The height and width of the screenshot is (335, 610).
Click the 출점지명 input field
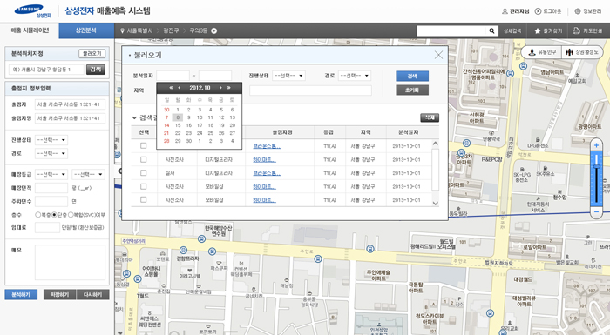pos(70,118)
